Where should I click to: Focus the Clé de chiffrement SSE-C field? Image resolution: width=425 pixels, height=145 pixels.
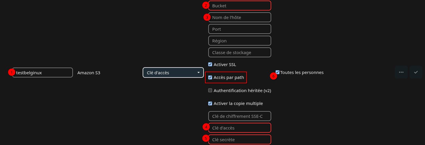coord(240,116)
